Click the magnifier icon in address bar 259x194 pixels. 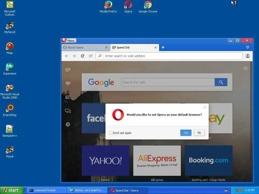pyautogui.click(x=100, y=56)
